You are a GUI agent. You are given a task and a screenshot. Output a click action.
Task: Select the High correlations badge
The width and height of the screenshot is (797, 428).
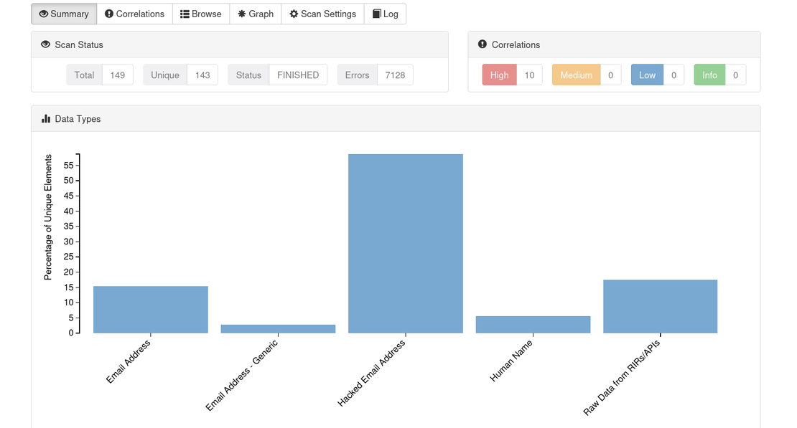pyautogui.click(x=499, y=75)
